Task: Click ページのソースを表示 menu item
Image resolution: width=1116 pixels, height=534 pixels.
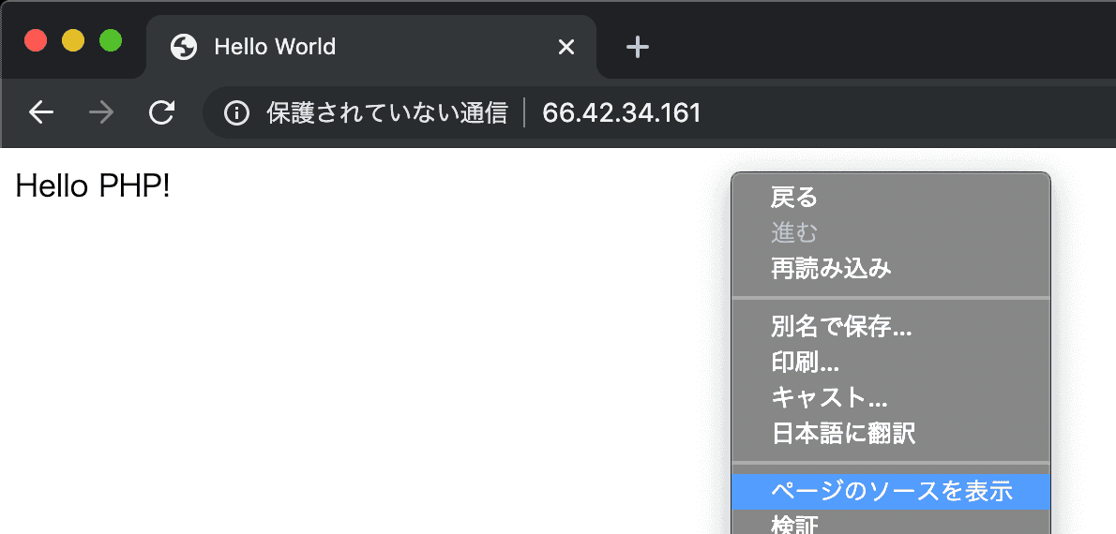Action: pyautogui.click(x=890, y=491)
